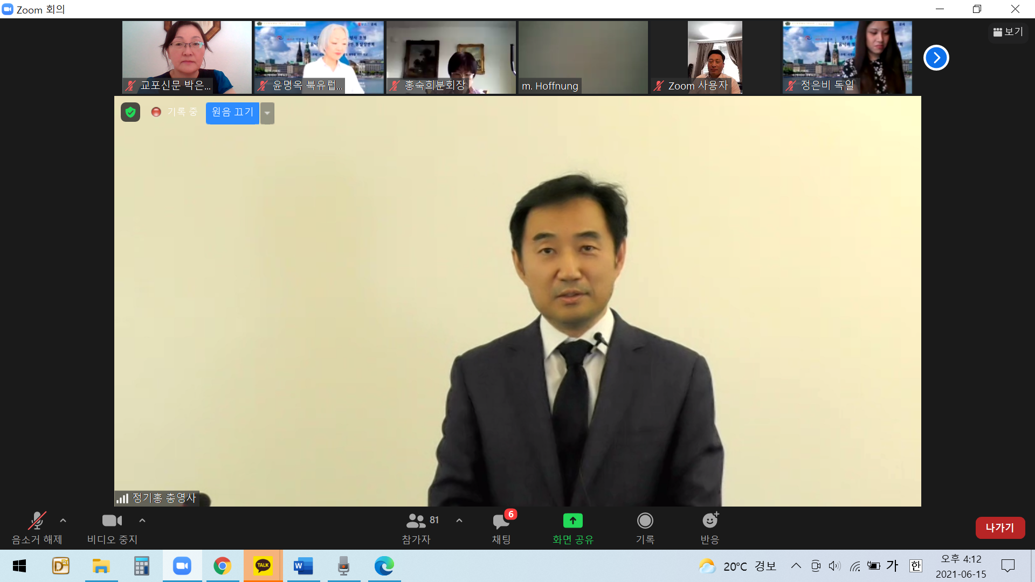Open KakaoTalk from the taskbar
This screenshot has width=1035, height=582.
pyautogui.click(x=263, y=566)
